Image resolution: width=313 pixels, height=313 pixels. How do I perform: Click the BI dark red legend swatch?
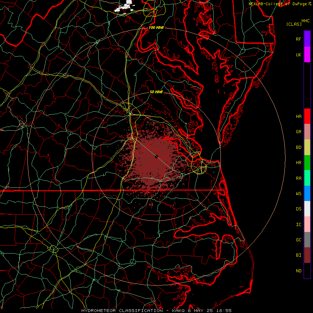(307, 255)
